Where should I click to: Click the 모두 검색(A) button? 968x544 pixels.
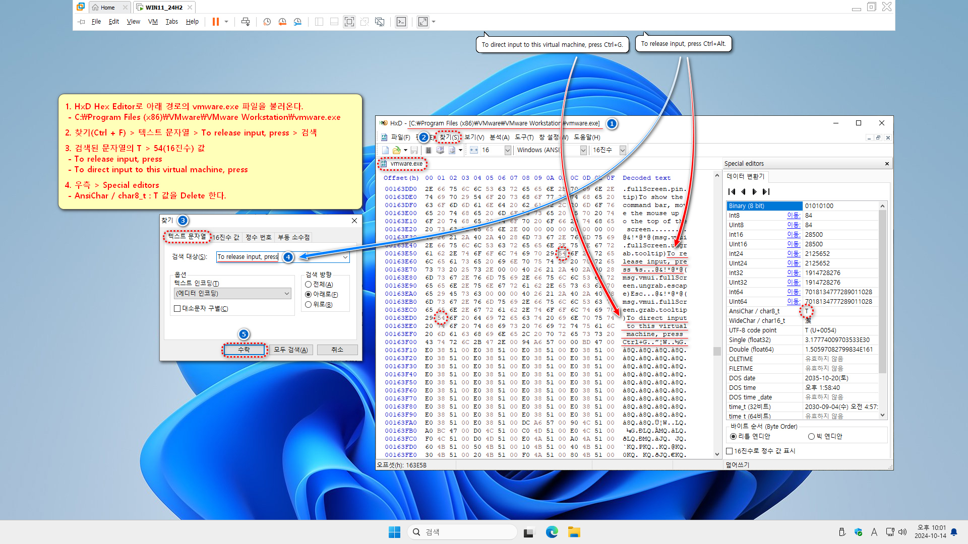point(291,350)
